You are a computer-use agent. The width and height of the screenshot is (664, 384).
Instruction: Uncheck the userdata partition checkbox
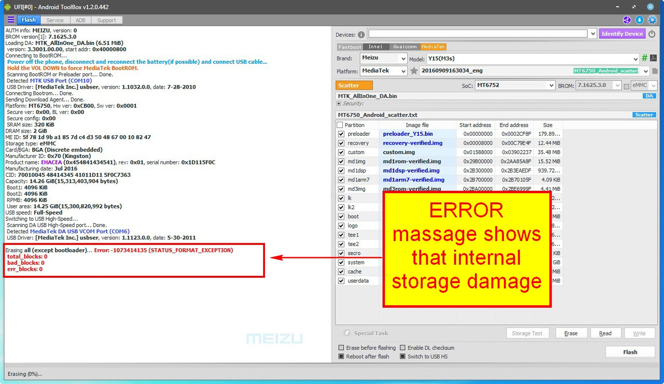click(341, 281)
